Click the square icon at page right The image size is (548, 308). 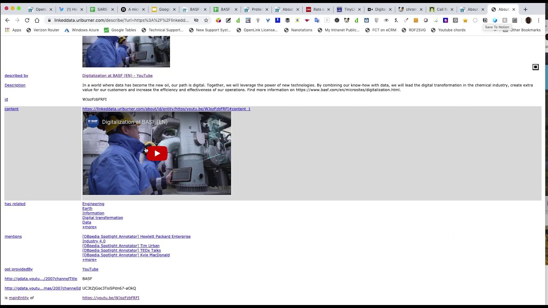tap(535, 67)
